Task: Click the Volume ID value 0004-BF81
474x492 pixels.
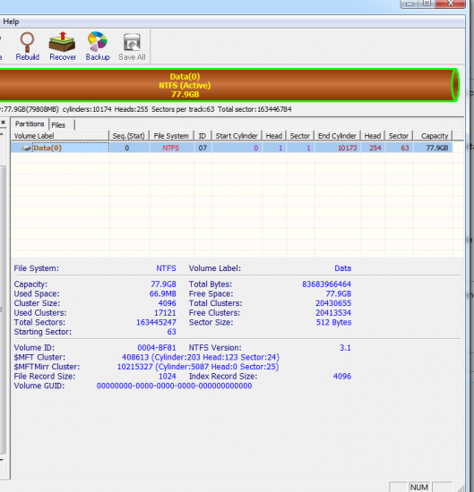Action: (x=157, y=348)
